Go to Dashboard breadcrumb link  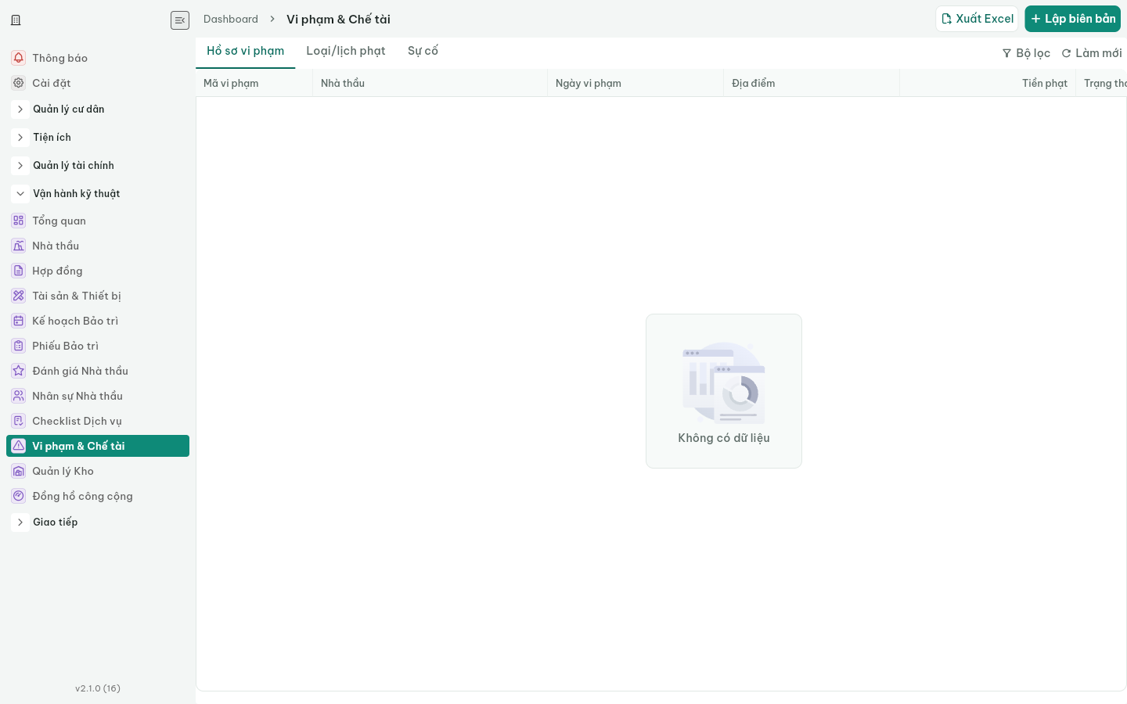(x=231, y=19)
